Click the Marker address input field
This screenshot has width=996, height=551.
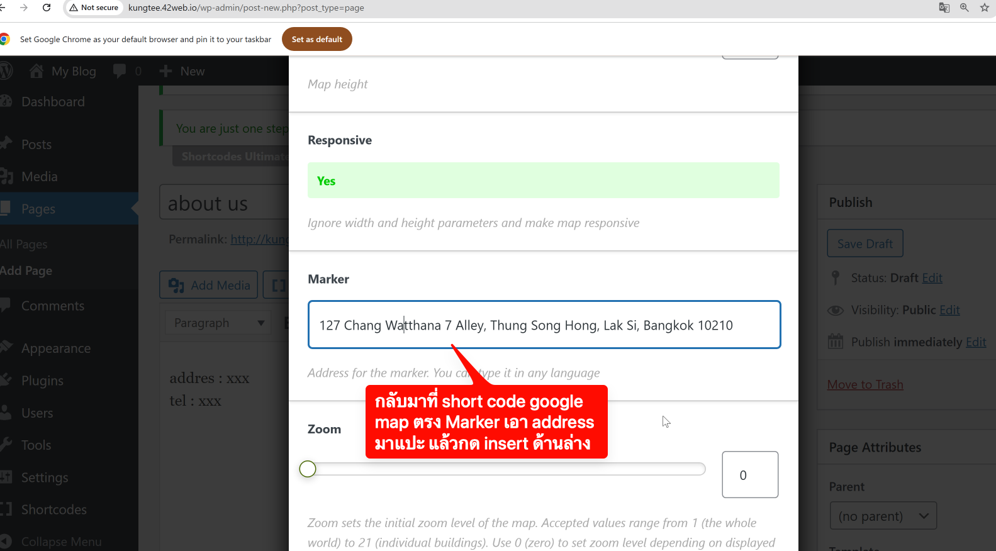tap(544, 325)
